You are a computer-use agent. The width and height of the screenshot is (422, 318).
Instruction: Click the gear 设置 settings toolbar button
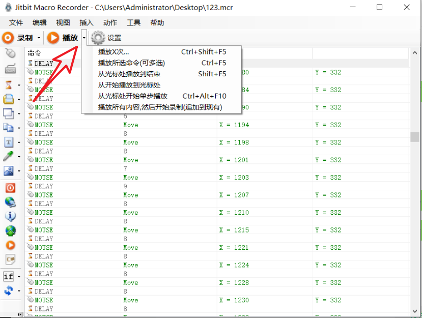click(106, 38)
